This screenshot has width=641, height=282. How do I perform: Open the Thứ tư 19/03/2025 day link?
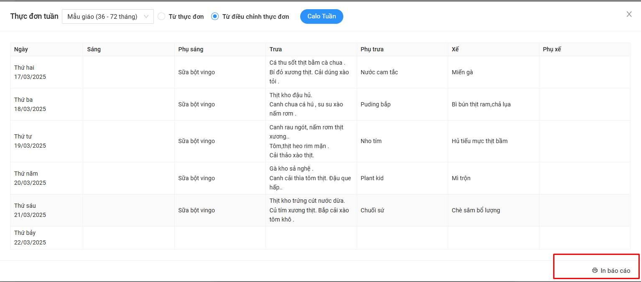(30, 141)
